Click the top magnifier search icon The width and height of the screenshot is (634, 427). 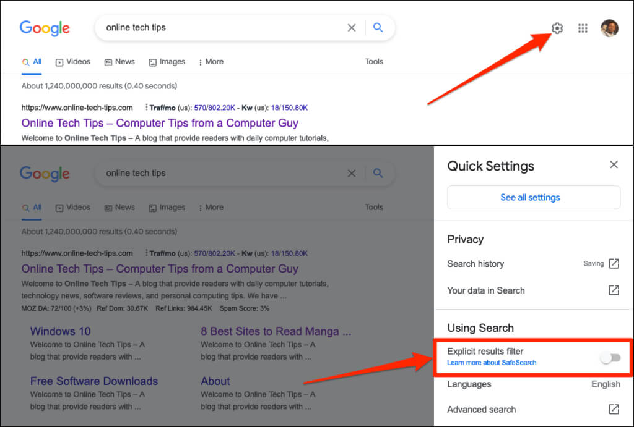378,28
